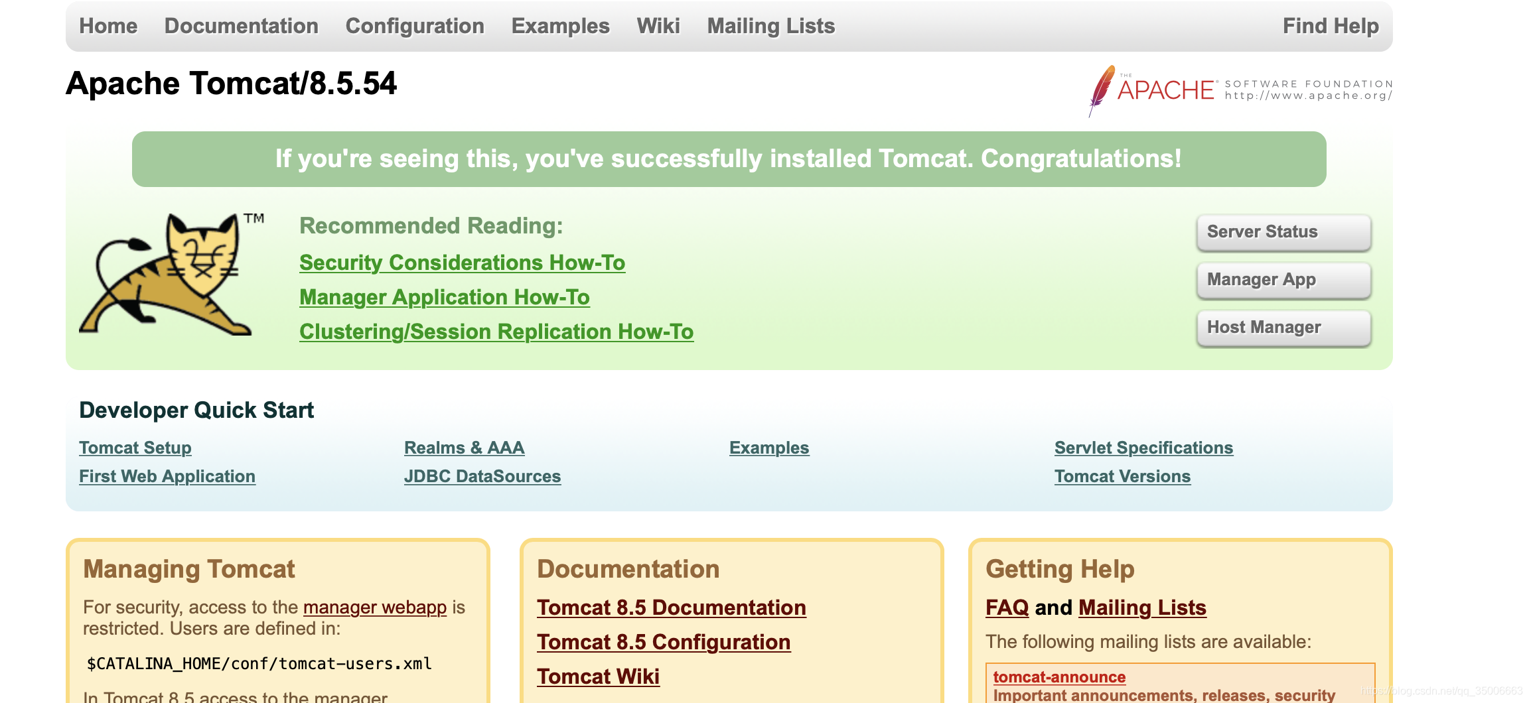Go to Configuration in the navigation bar
Image resolution: width=1529 pixels, height=703 pixels.
[415, 26]
